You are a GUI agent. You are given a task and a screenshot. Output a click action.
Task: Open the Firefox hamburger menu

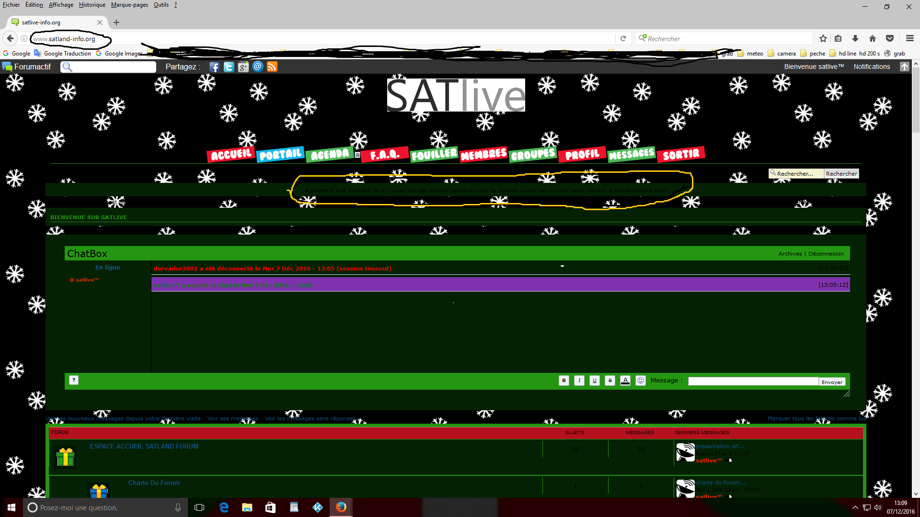(x=910, y=38)
